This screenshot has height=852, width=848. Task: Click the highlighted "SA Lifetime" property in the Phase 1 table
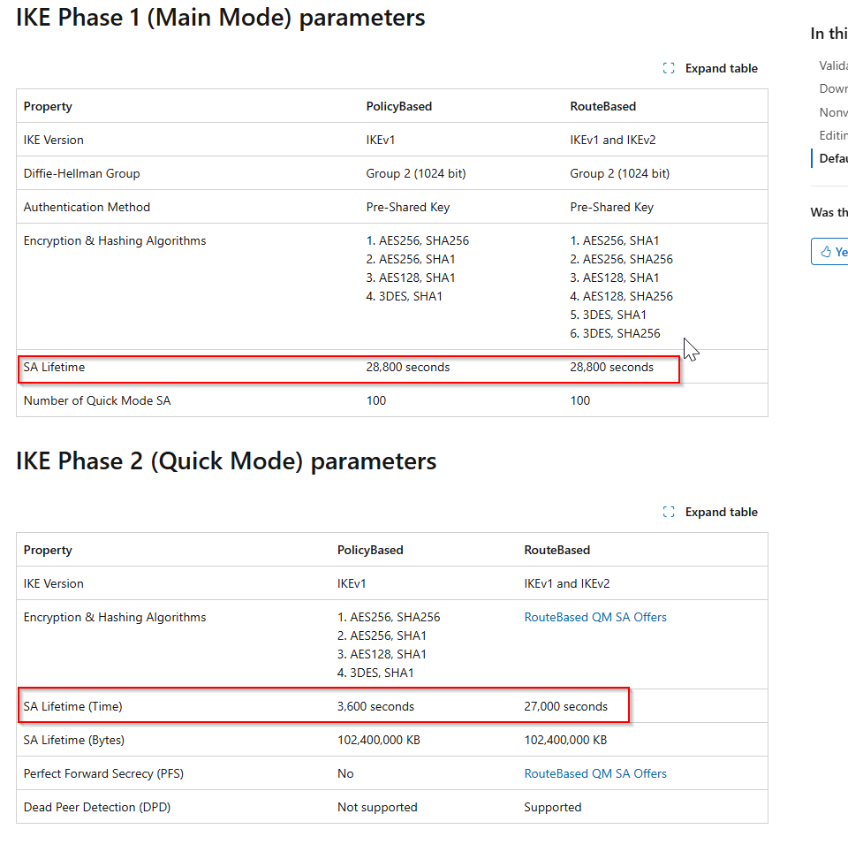coord(54,367)
